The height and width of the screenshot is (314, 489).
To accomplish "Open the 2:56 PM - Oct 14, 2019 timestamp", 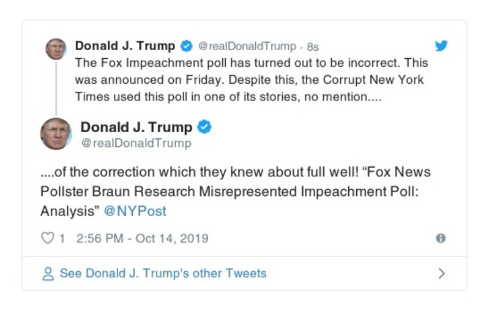I will coord(142,239).
